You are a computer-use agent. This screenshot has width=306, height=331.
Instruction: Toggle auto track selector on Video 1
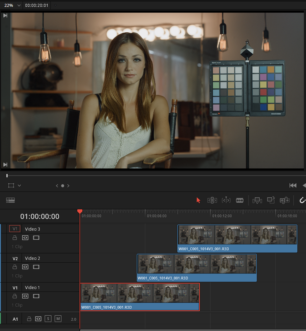(25, 296)
